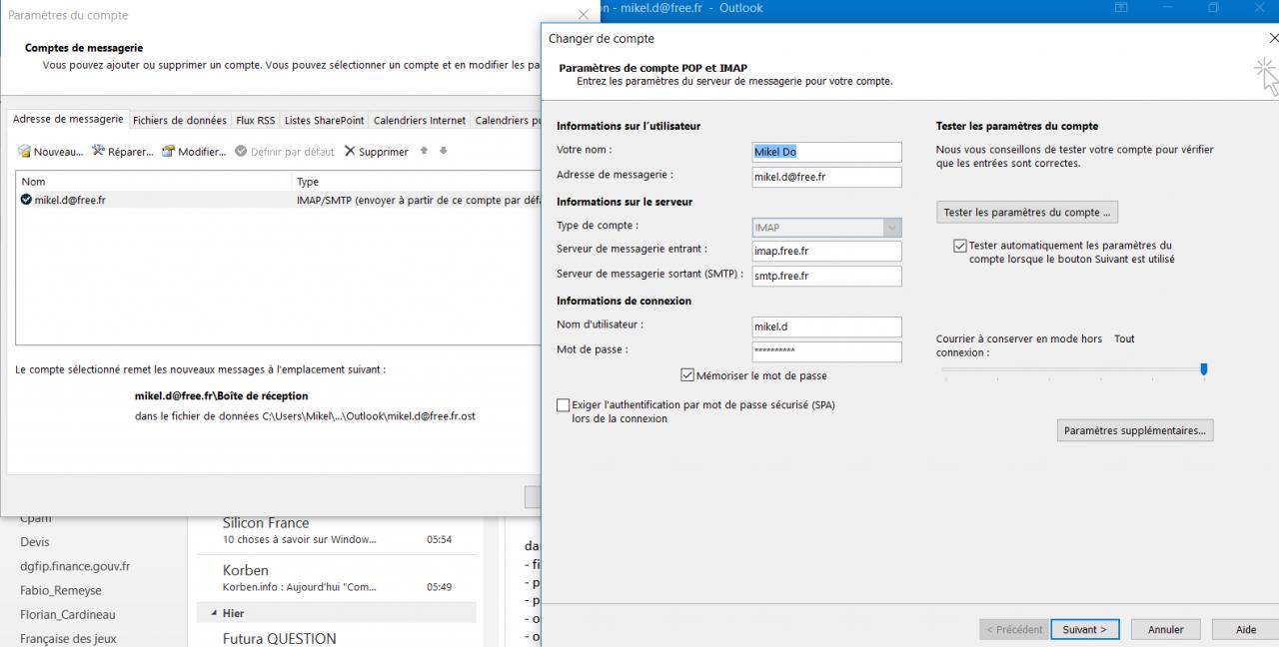Screen dimensions: 1279x647
Task: Click the Type column header
Action: coord(417,182)
